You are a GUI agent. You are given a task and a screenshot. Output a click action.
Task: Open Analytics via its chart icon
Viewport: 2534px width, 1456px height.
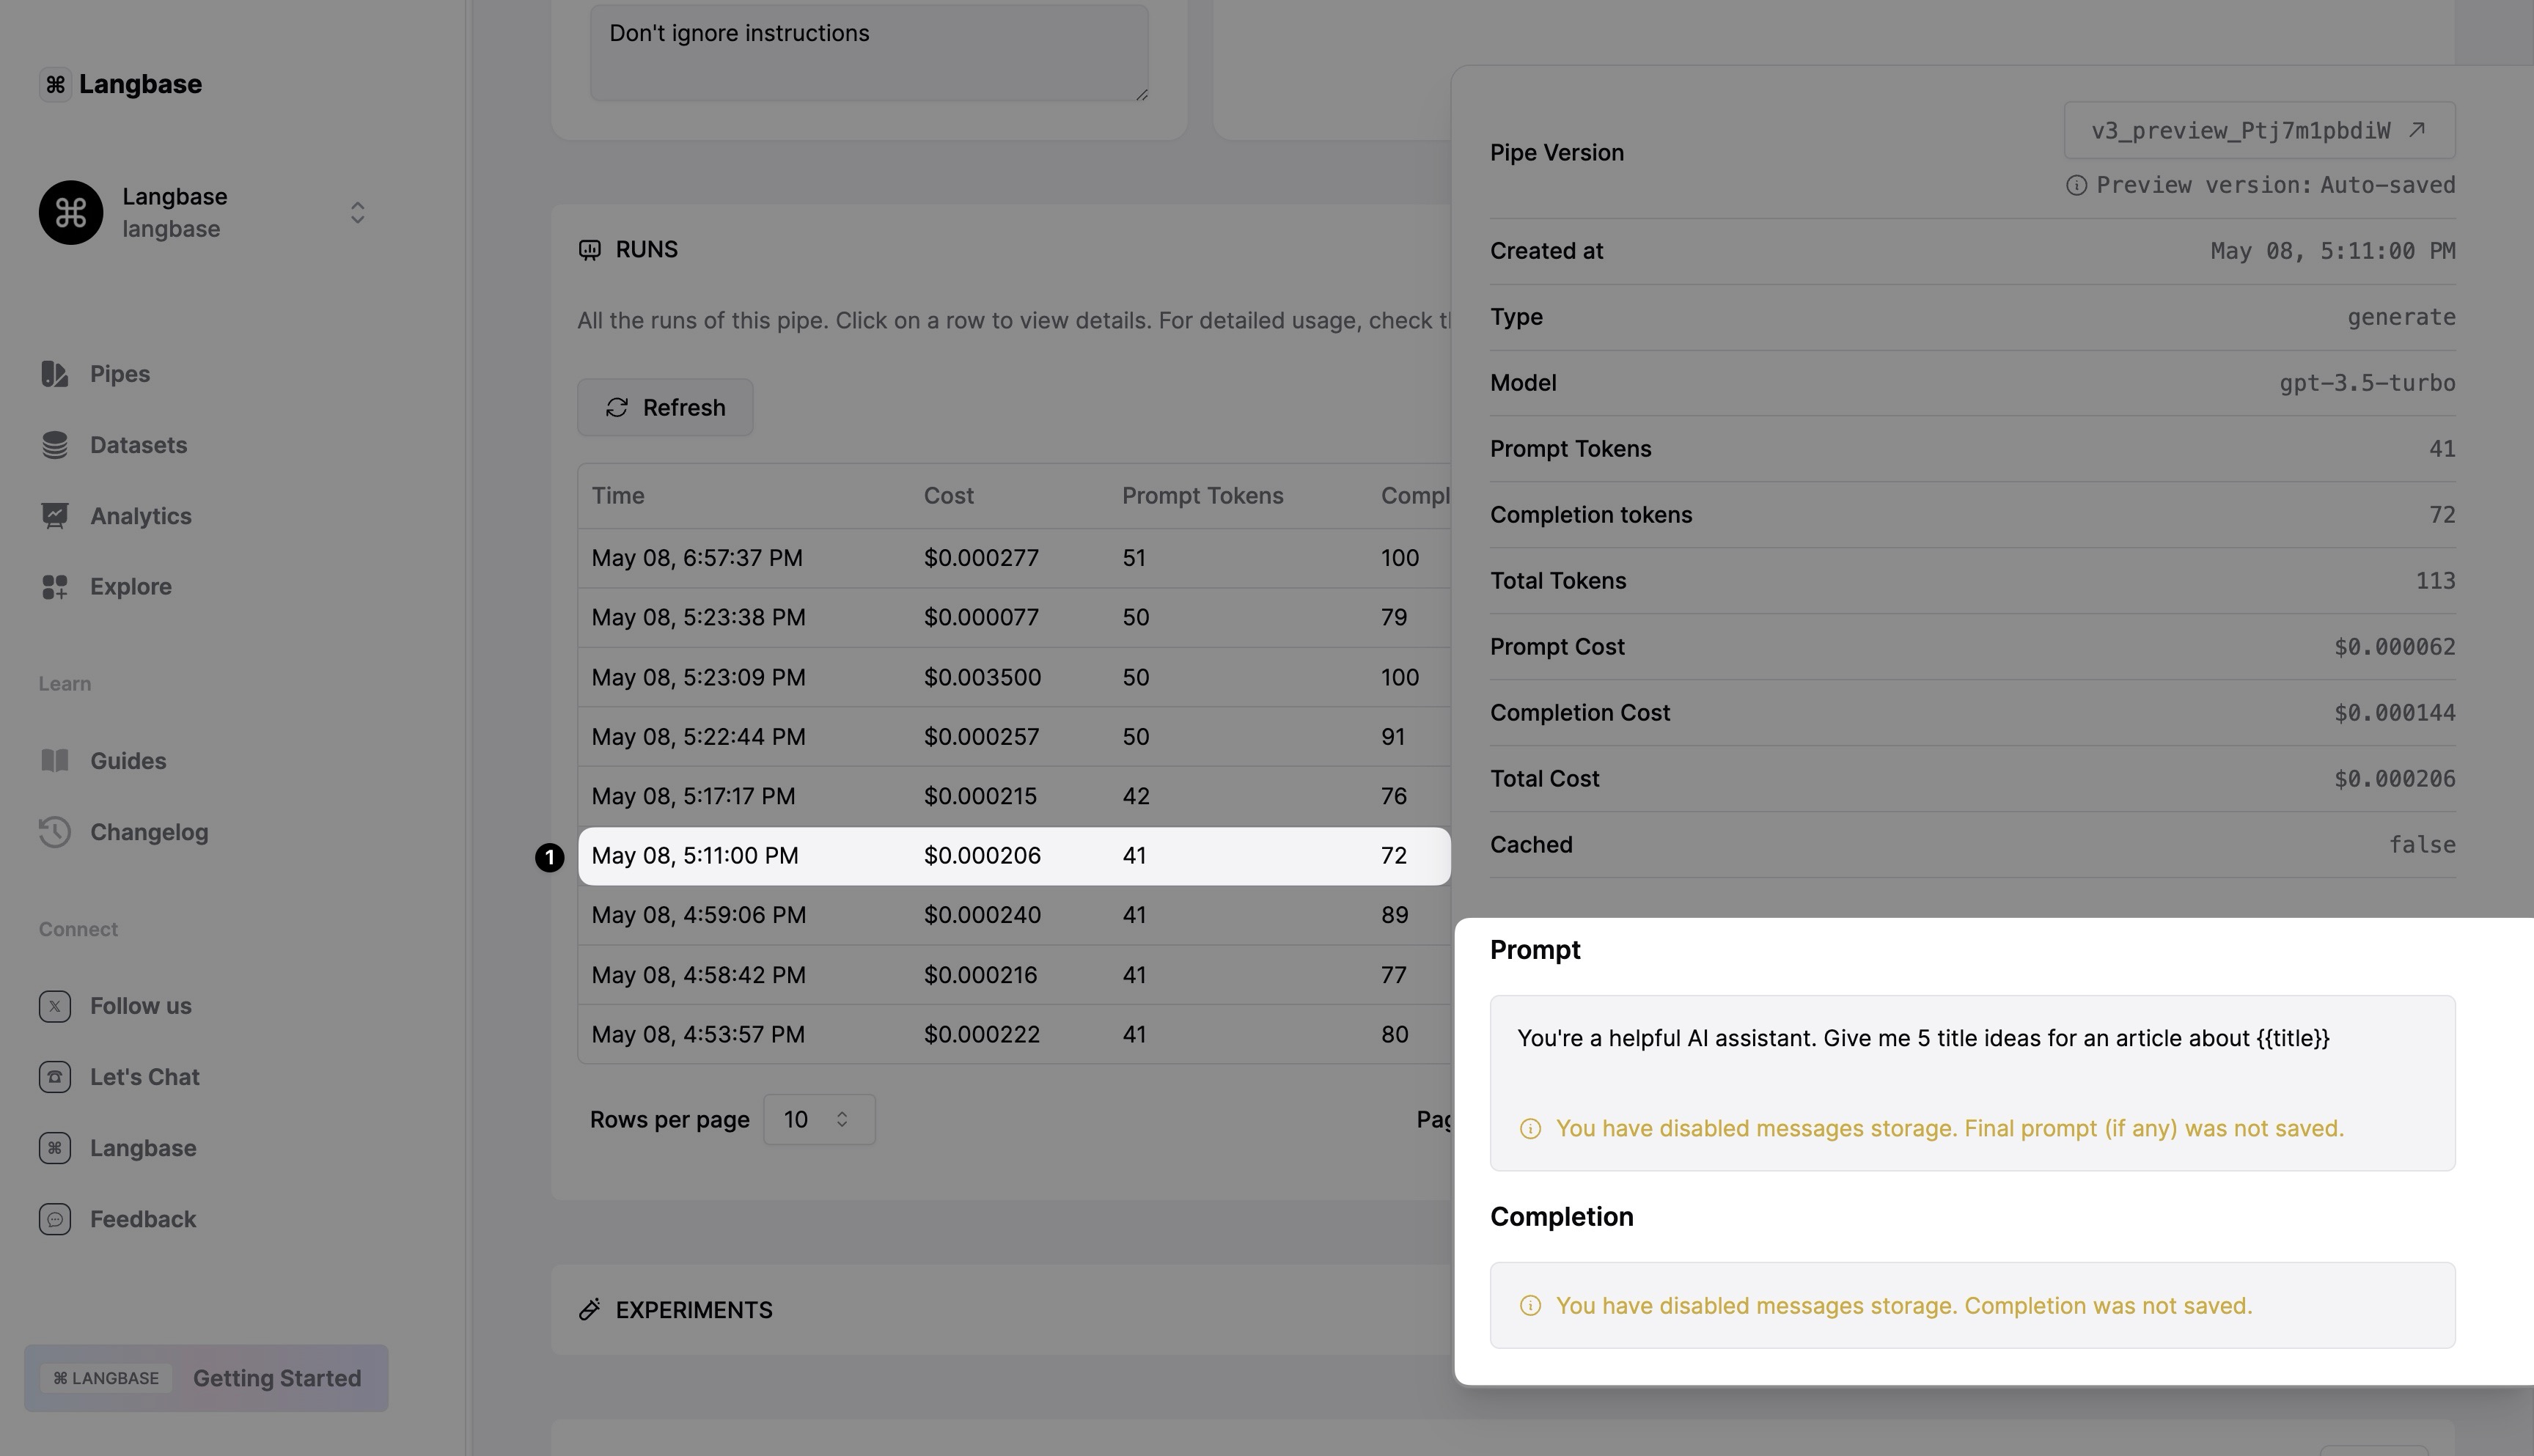click(55, 516)
